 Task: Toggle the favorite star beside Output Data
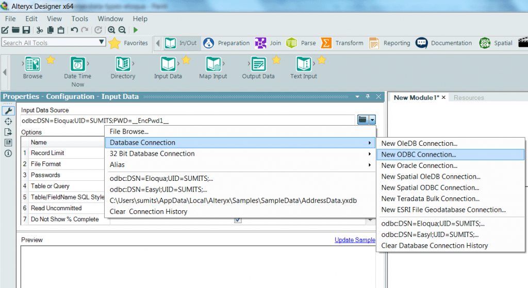coord(276,60)
